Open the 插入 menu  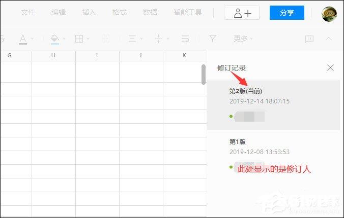coord(89,12)
